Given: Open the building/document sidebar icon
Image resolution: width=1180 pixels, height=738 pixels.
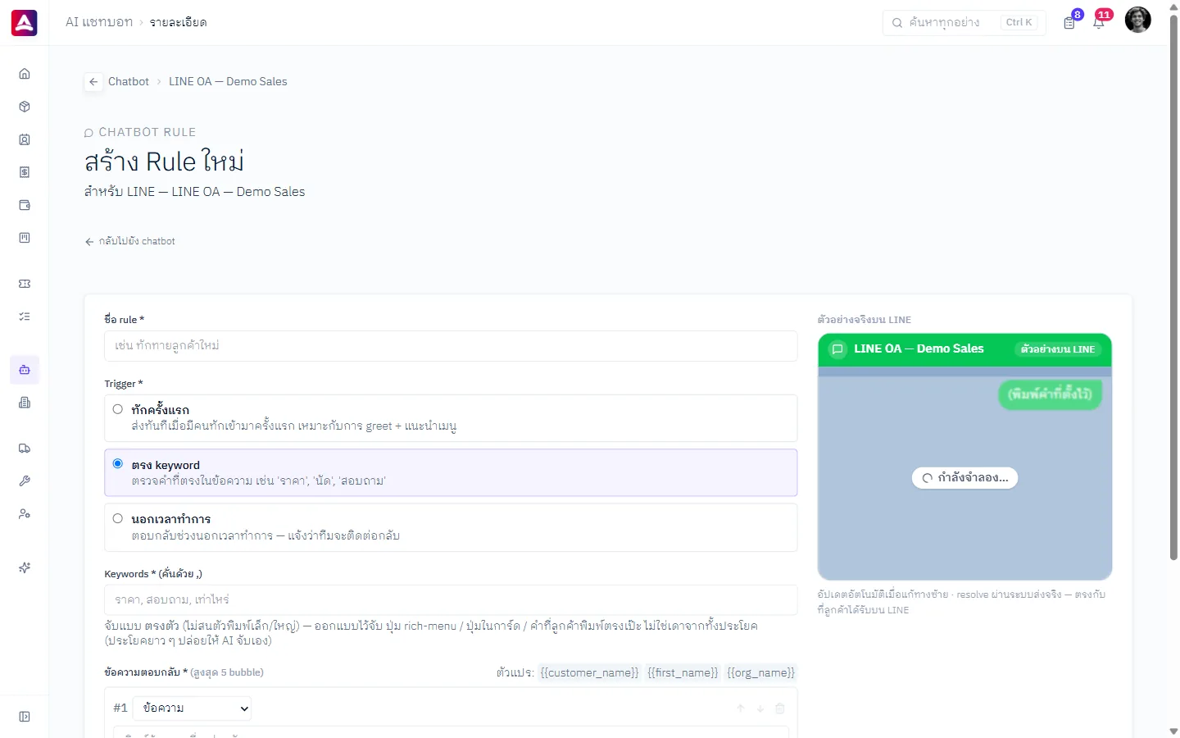Looking at the screenshot, I should pyautogui.click(x=25, y=403).
